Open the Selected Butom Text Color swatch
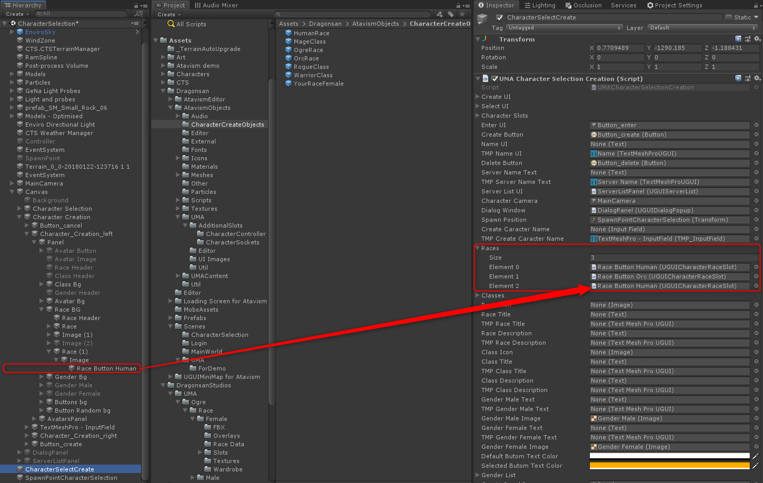The image size is (763, 483). [669, 466]
